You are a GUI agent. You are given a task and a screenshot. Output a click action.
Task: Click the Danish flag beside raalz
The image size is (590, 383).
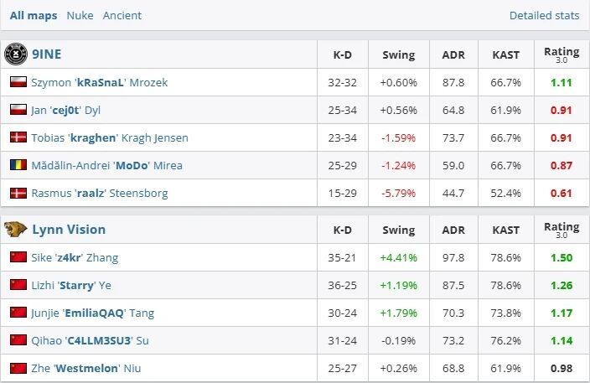click(17, 193)
